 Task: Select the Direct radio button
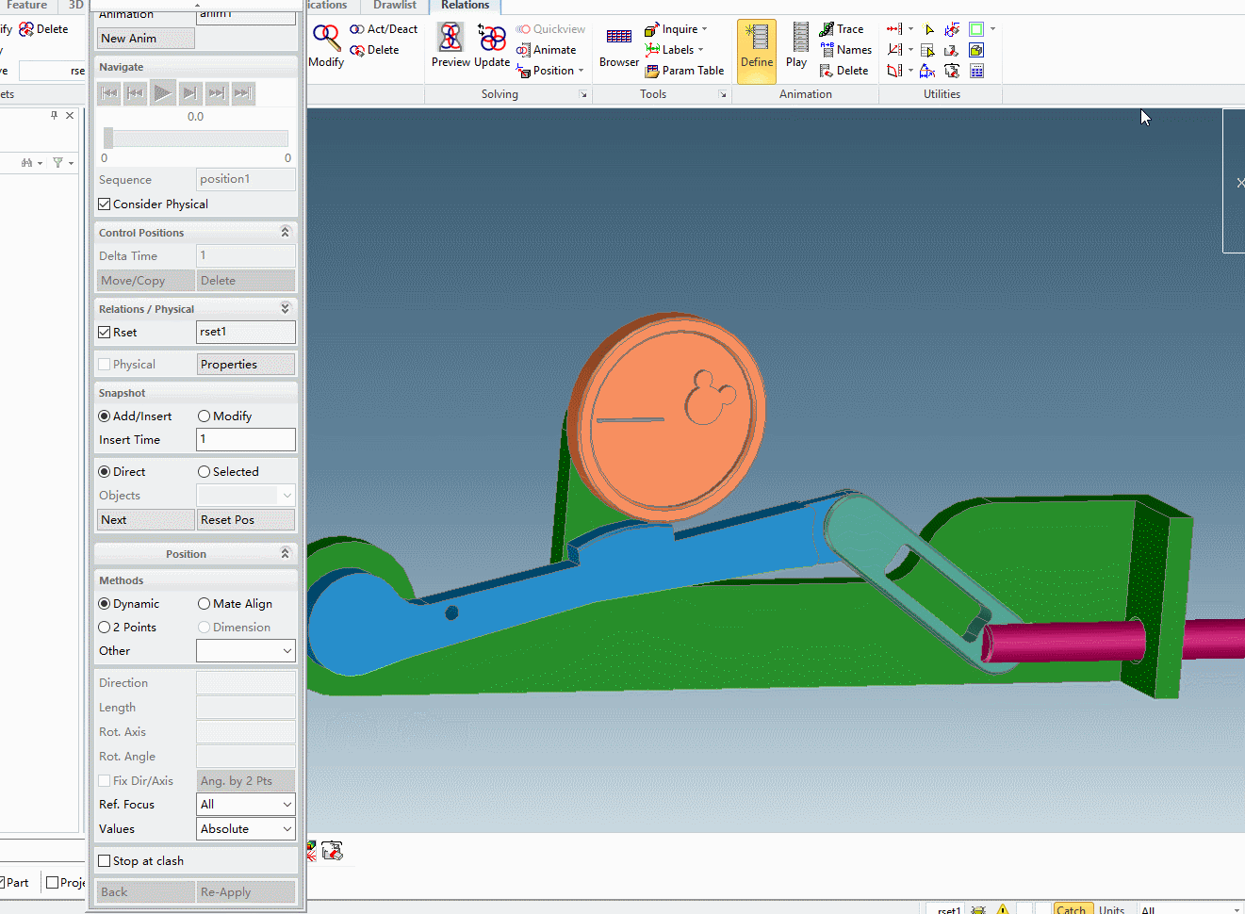point(105,471)
